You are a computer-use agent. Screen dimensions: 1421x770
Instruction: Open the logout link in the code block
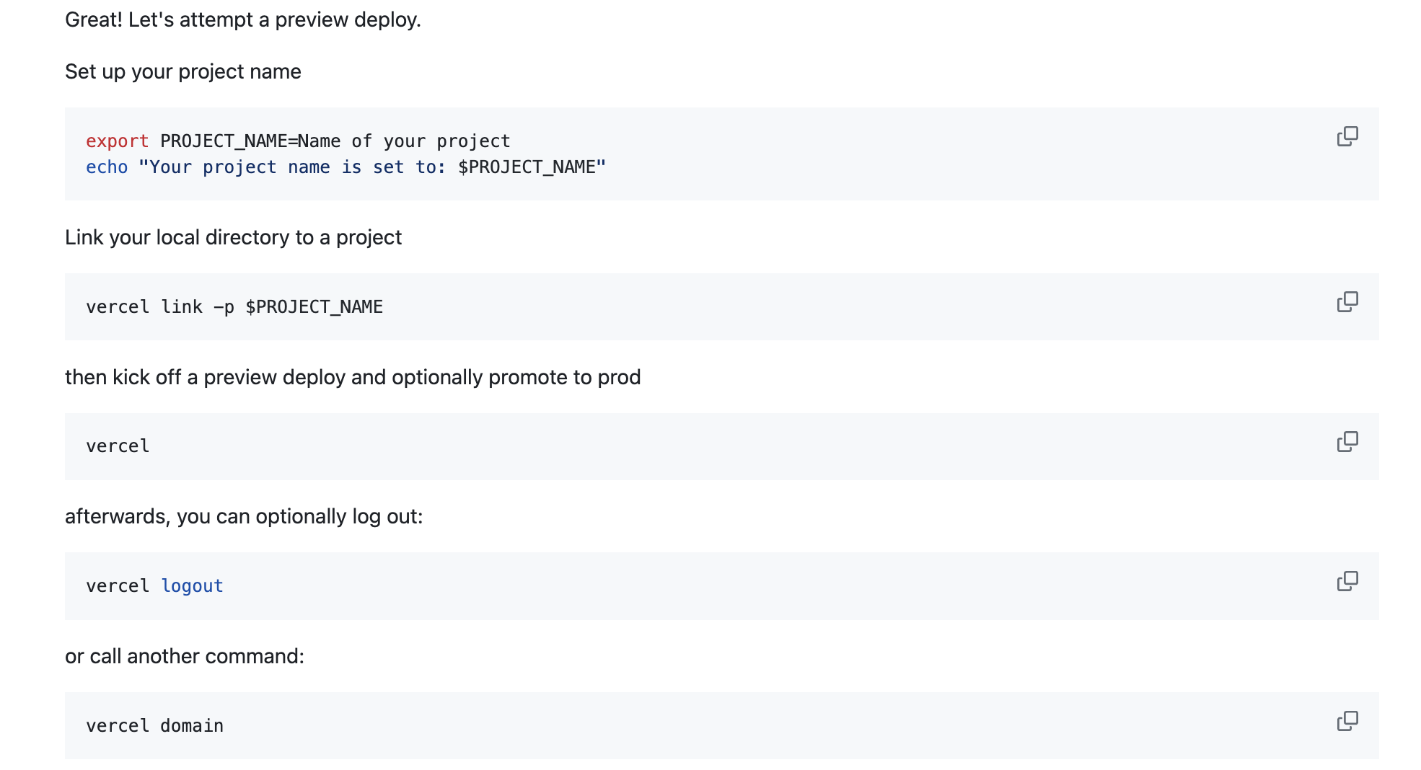click(x=192, y=585)
